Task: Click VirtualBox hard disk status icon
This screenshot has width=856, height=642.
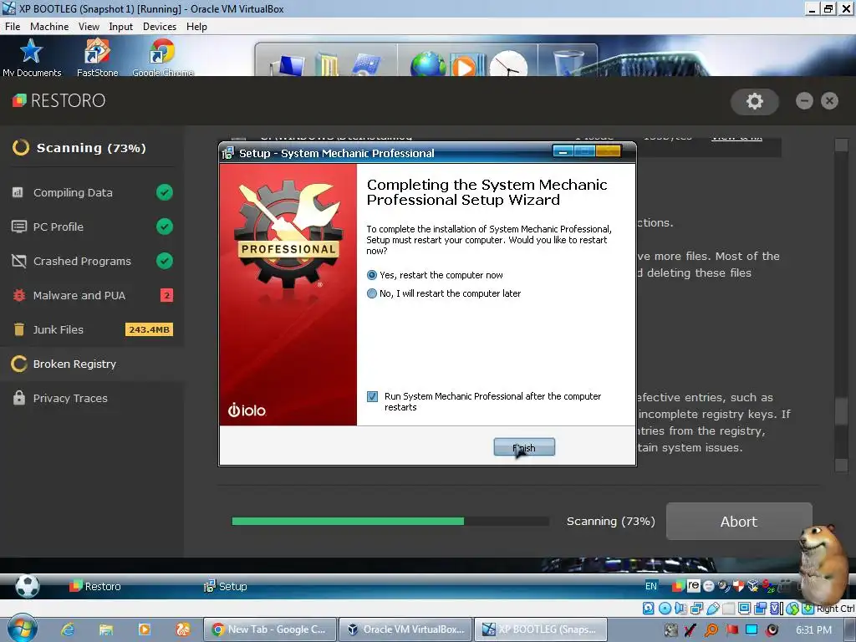Action: [649, 609]
